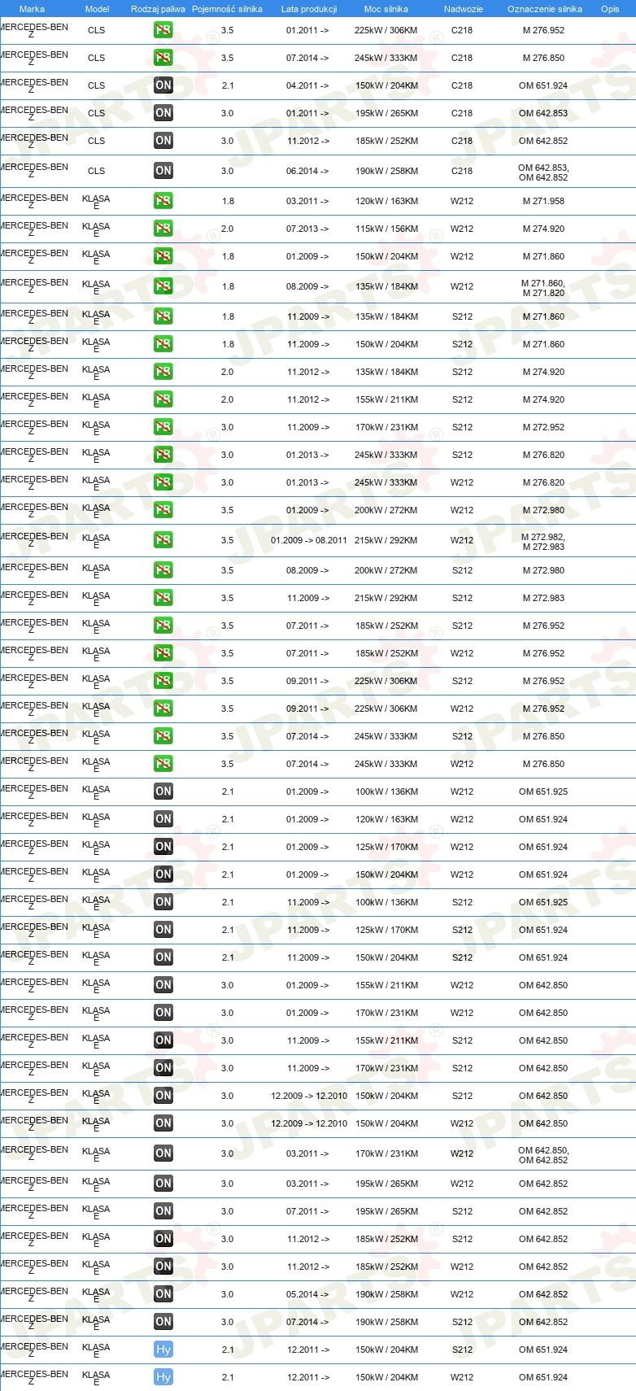Screen dimensions: 636x1391
Task: Click production date 05.2014 ->
Action: pyautogui.click(x=307, y=1294)
